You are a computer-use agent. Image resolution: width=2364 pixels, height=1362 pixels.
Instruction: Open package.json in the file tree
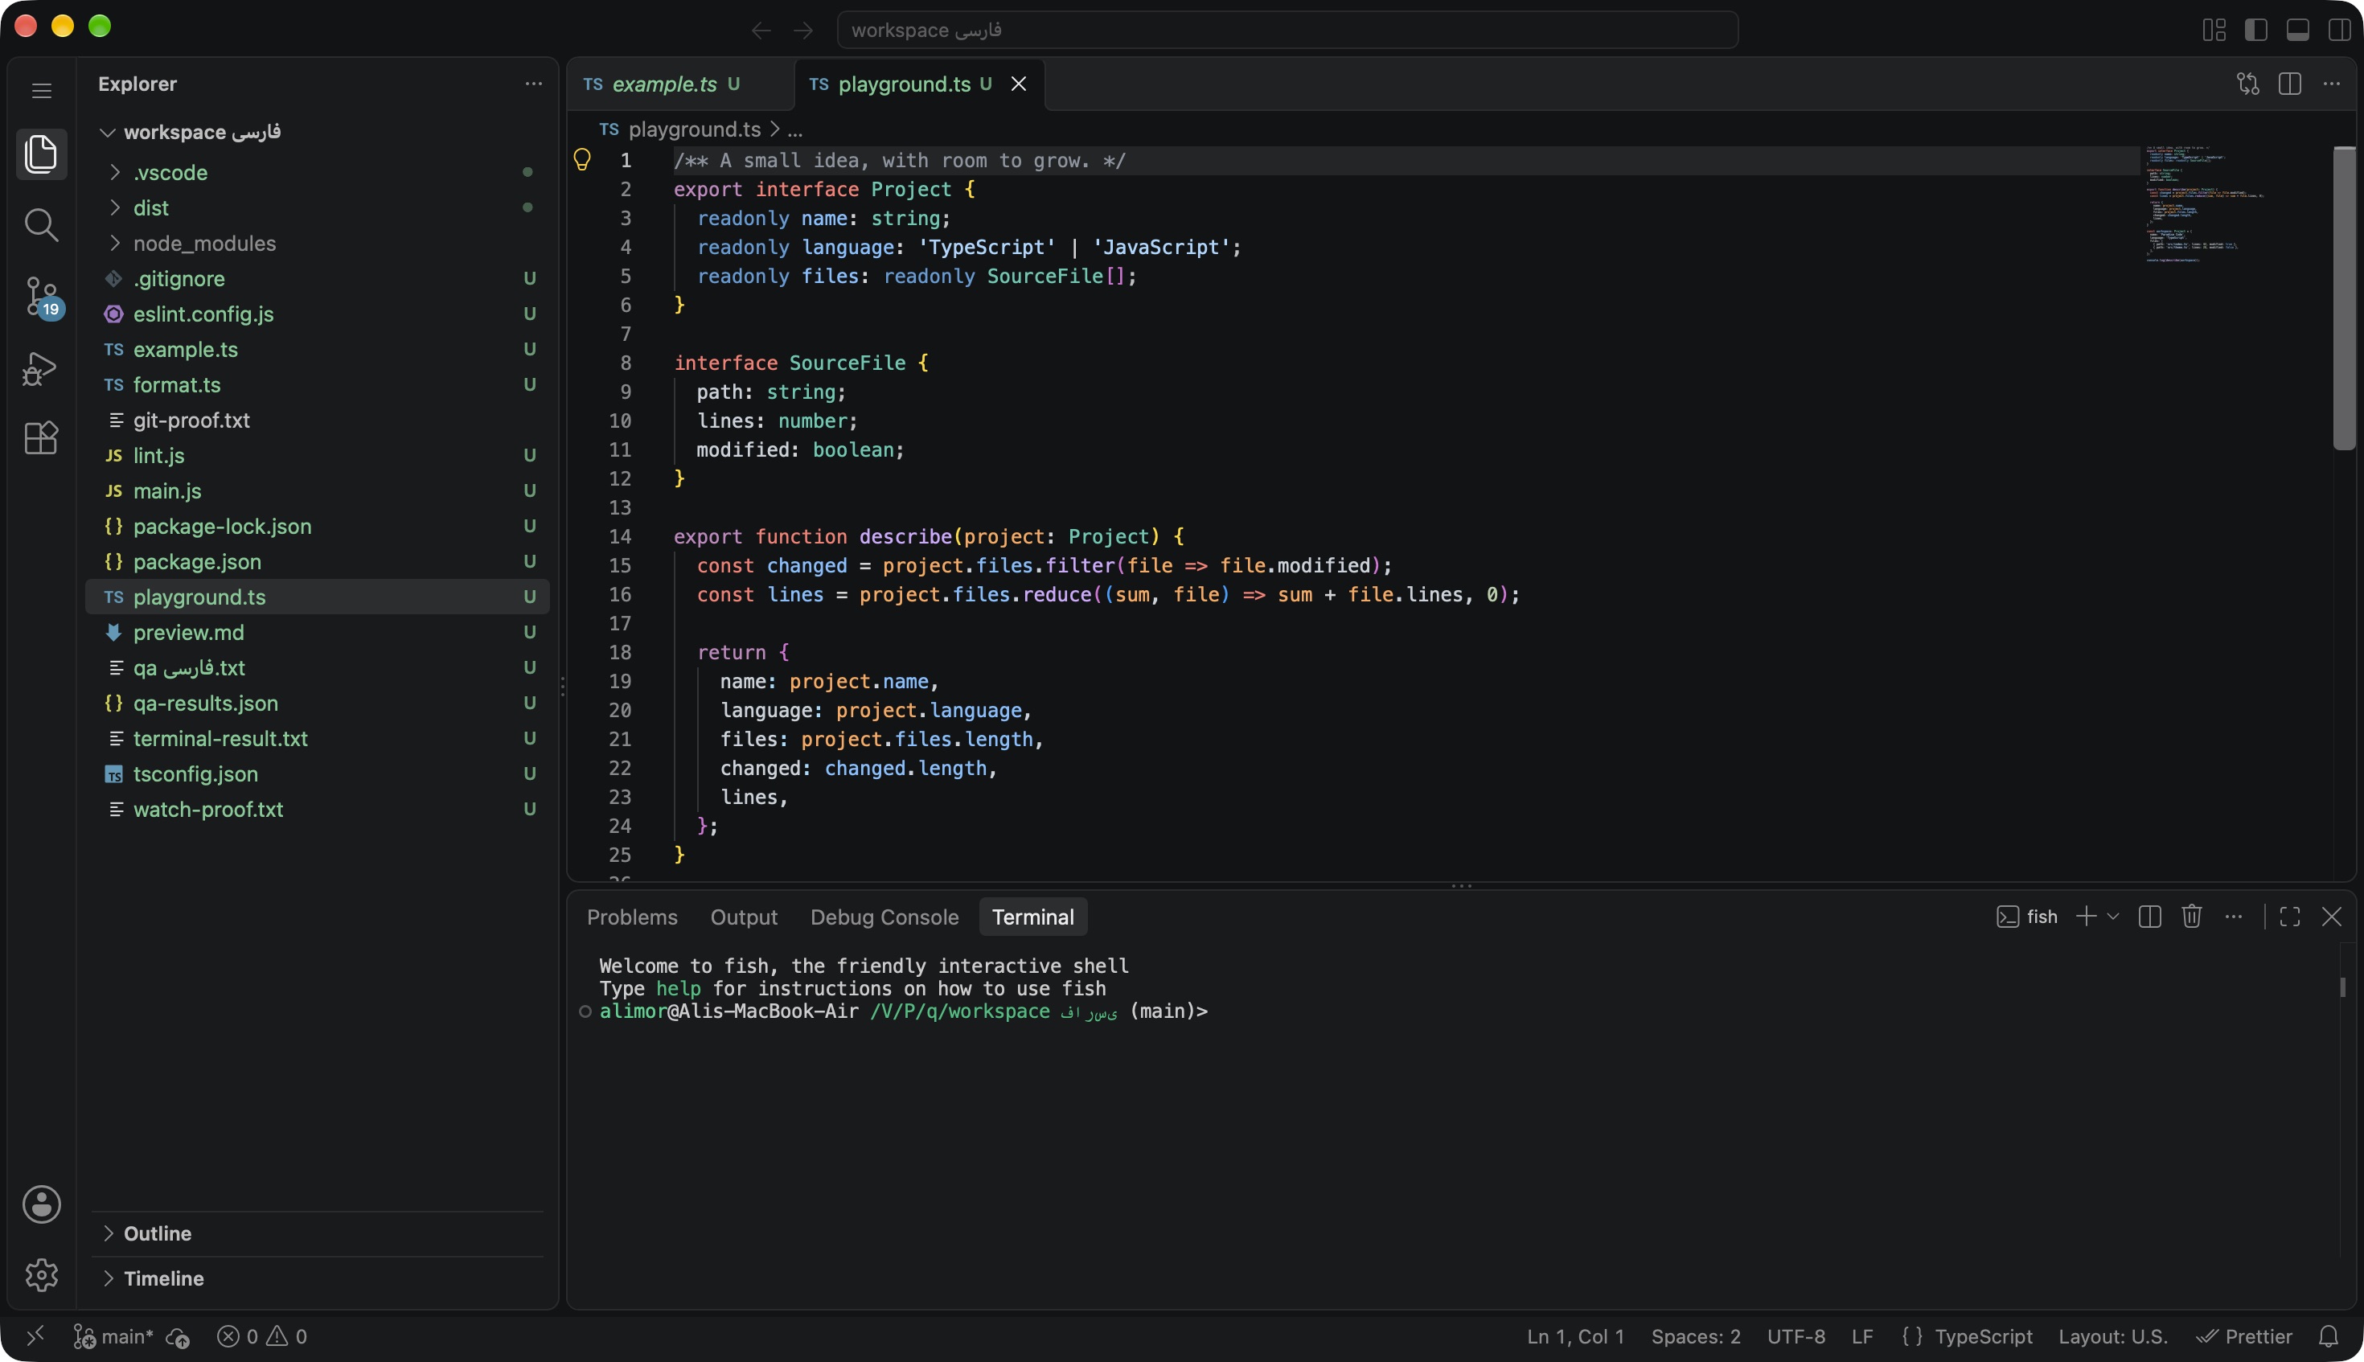click(x=318, y=561)
